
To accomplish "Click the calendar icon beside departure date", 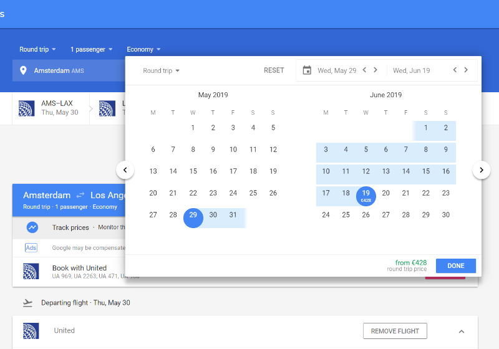I will pyautogui.click(x=307, y=70).
